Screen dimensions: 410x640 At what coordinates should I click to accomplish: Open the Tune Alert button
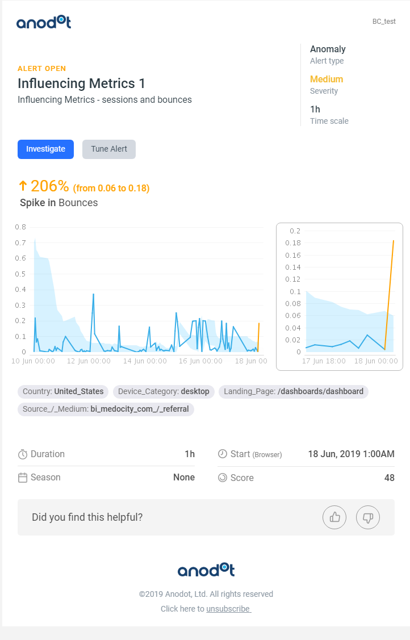point(109,149)
